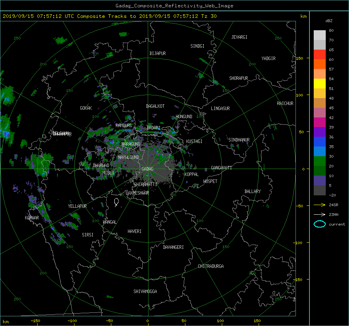Select the BADAMI city label
Screen dimensions: 349x326
point(154,128)
